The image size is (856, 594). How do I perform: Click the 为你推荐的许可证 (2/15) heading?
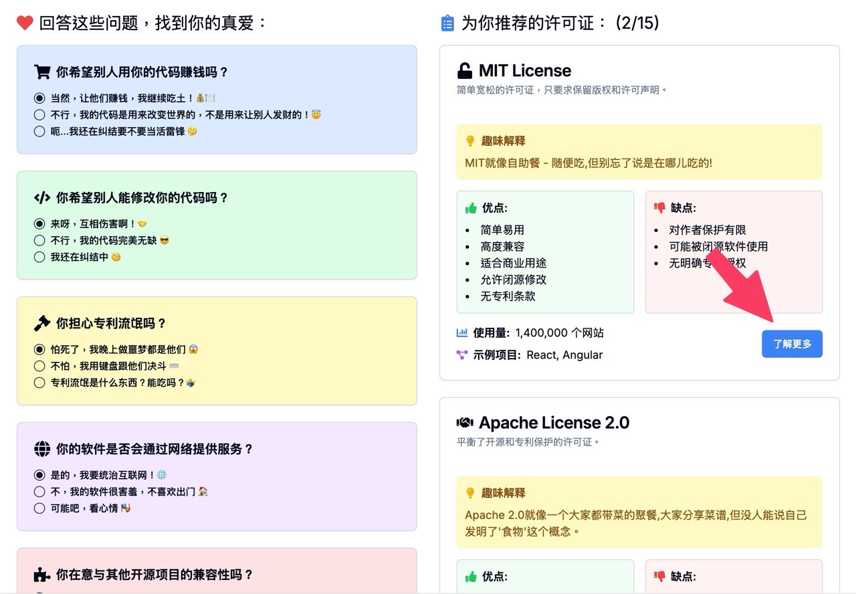560,23
